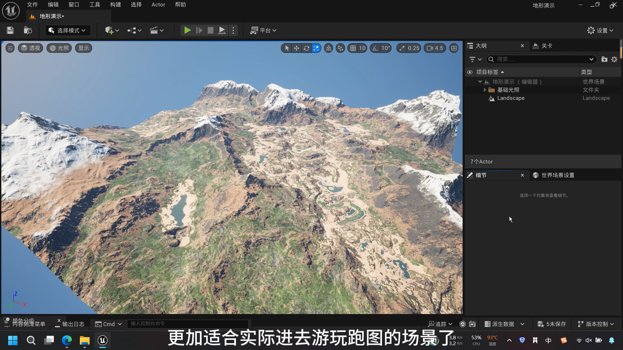Viewport: 623px width, 350px height.
Task: Click the 输出日志 output log button
Action: coord(70,324)
